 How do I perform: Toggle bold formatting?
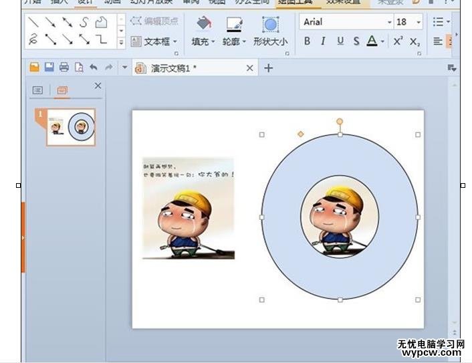pos(307,41)
